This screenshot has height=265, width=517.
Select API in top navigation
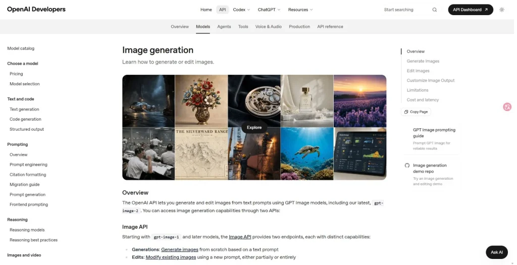[223, 10]
